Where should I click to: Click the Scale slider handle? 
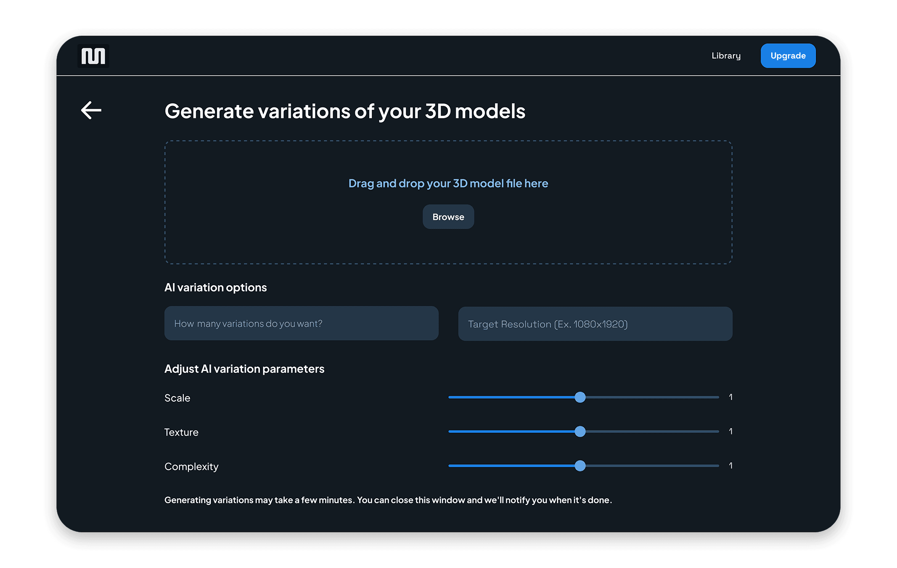pyautogui.click(x=580, y=397)
